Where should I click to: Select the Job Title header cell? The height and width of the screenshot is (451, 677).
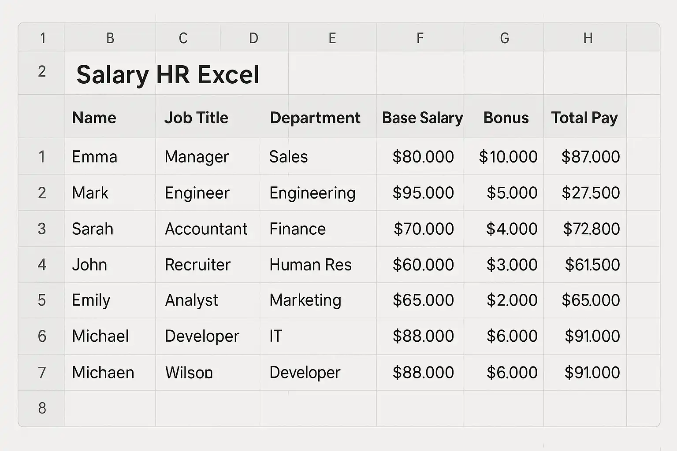(x=196, y=118)
